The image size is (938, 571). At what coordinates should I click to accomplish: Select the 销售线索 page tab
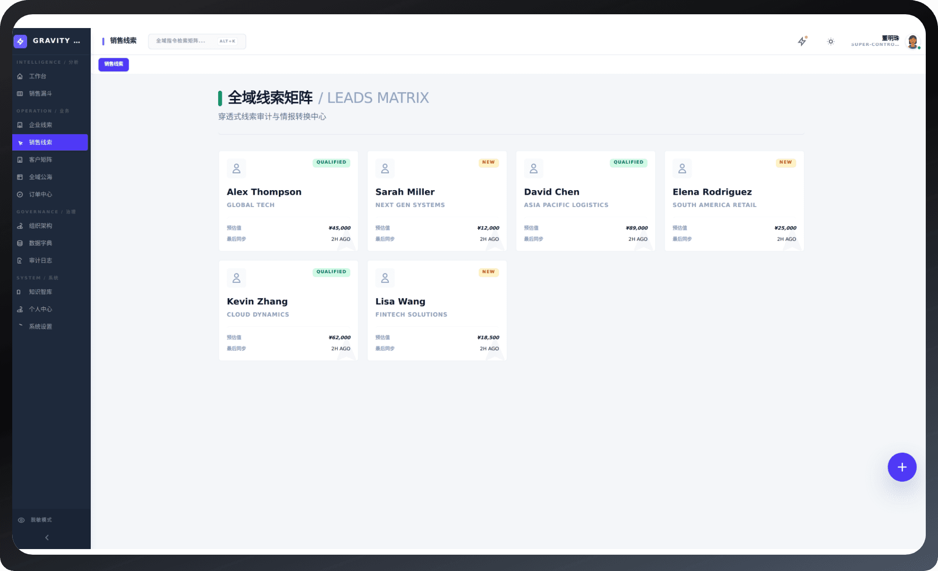coord(114,64)
